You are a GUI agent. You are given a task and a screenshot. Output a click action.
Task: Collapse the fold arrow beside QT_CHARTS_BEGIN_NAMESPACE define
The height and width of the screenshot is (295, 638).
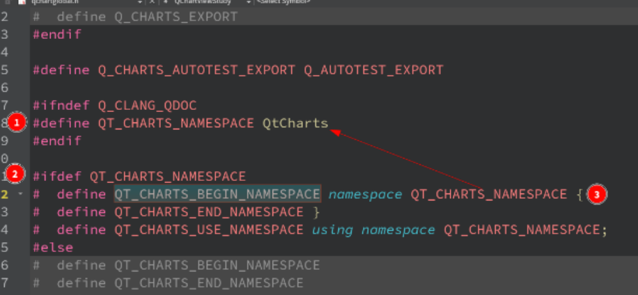(x=21, y=194)
